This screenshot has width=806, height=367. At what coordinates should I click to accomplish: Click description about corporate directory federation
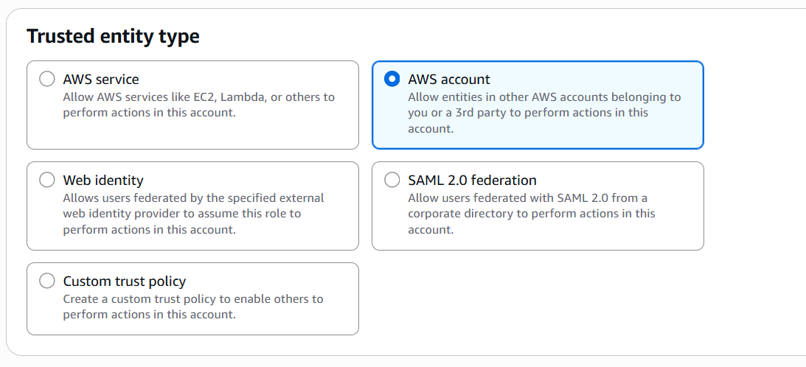point(532,213)
